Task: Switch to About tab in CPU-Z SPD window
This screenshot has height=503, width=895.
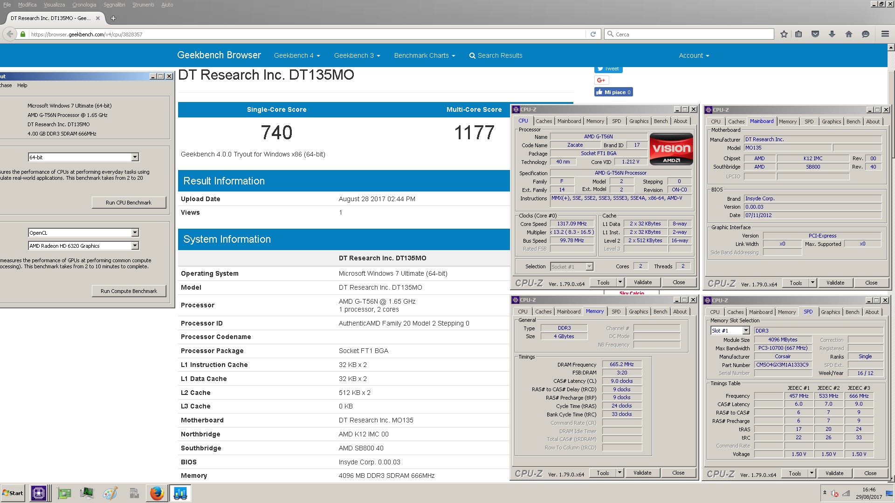Action: (872, 312)
